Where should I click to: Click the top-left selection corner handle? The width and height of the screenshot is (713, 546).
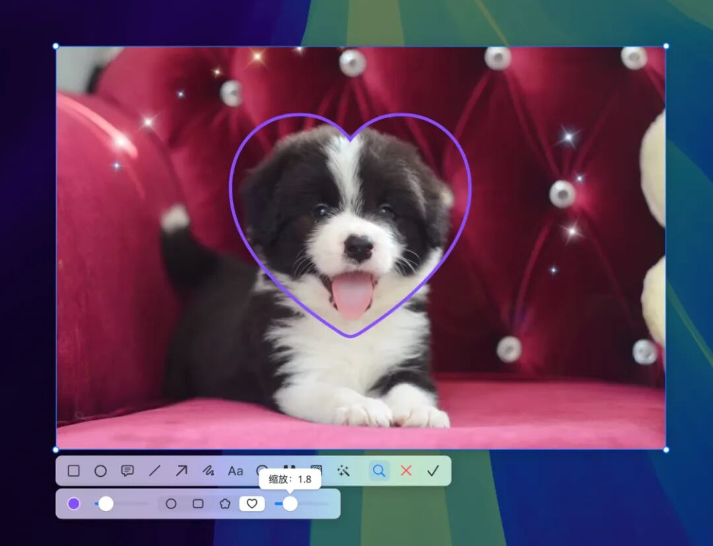point(55,46)
